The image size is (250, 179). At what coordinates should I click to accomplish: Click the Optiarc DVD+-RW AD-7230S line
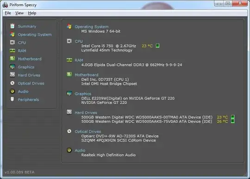[120, 136]
